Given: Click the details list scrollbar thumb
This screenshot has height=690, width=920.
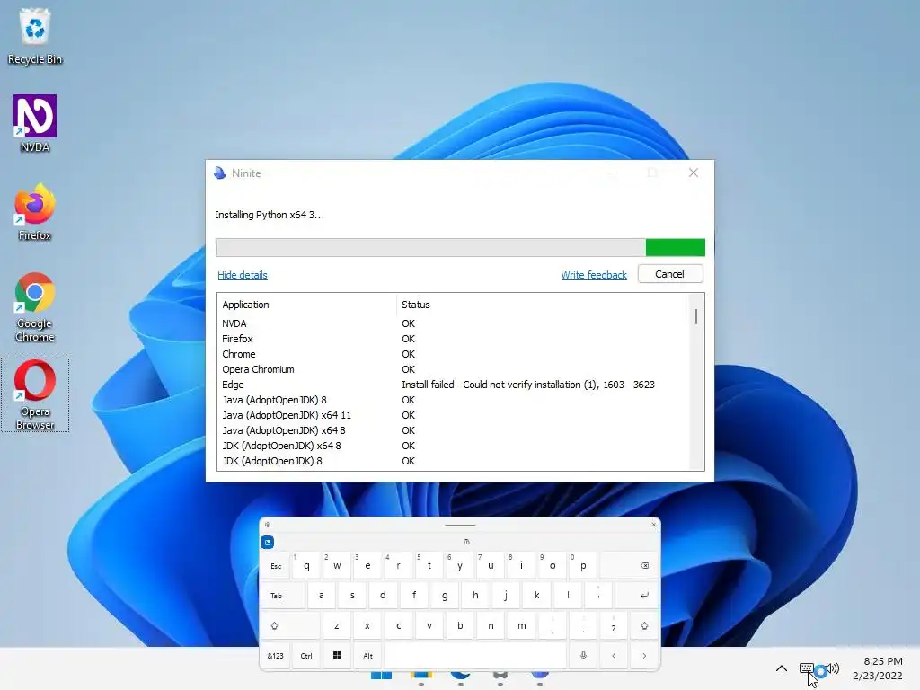Looking at the screenshot, I should (x=696, y=316).
